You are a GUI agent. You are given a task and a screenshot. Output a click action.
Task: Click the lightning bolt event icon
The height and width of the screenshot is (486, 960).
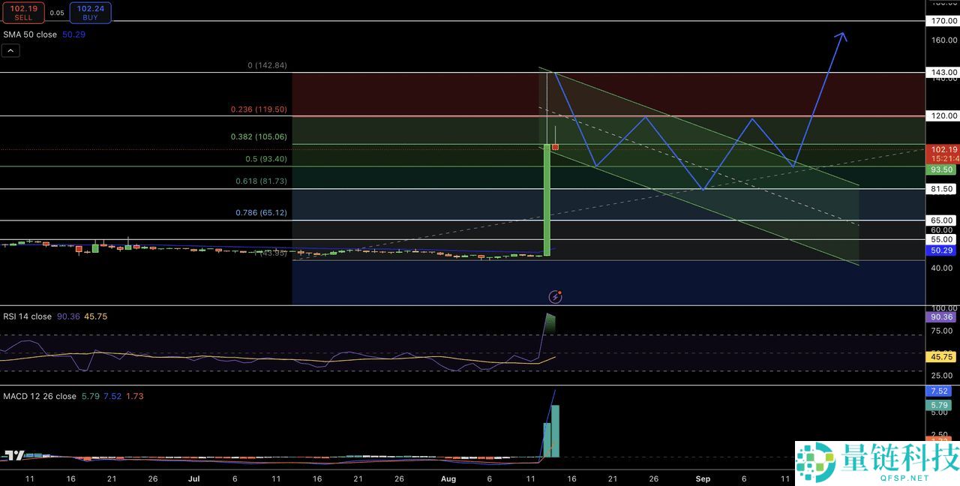(x=555, y=297)
